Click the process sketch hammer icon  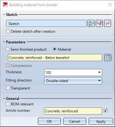[99, 24]
